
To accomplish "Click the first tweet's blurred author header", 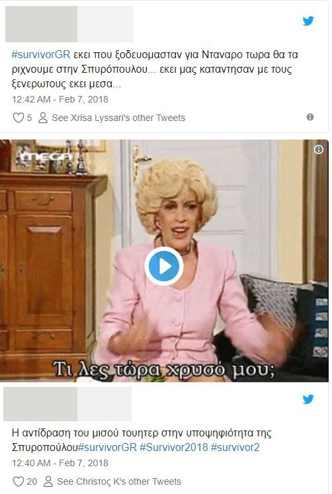I will pos(69,24).
